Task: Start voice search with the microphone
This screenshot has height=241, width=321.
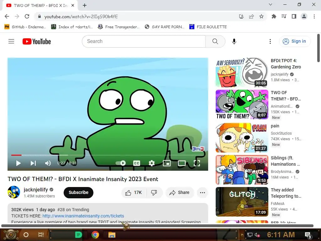Action: tap(234, 41)
